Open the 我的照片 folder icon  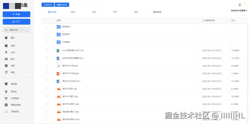click(59, 34)
